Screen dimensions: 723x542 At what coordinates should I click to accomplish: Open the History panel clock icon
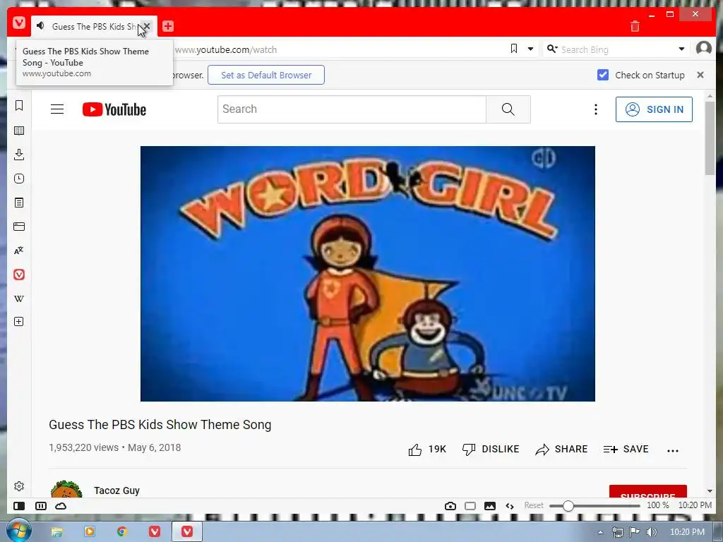coord(19,179)
